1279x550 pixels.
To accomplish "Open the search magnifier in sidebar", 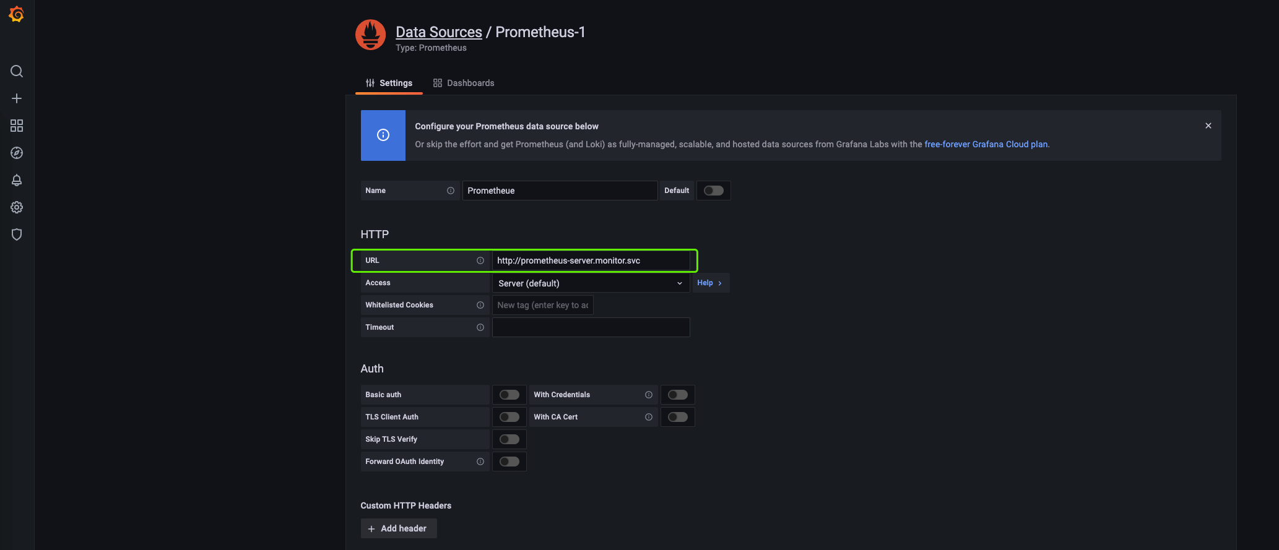I will pyautogui.click(x=17, y=71).
